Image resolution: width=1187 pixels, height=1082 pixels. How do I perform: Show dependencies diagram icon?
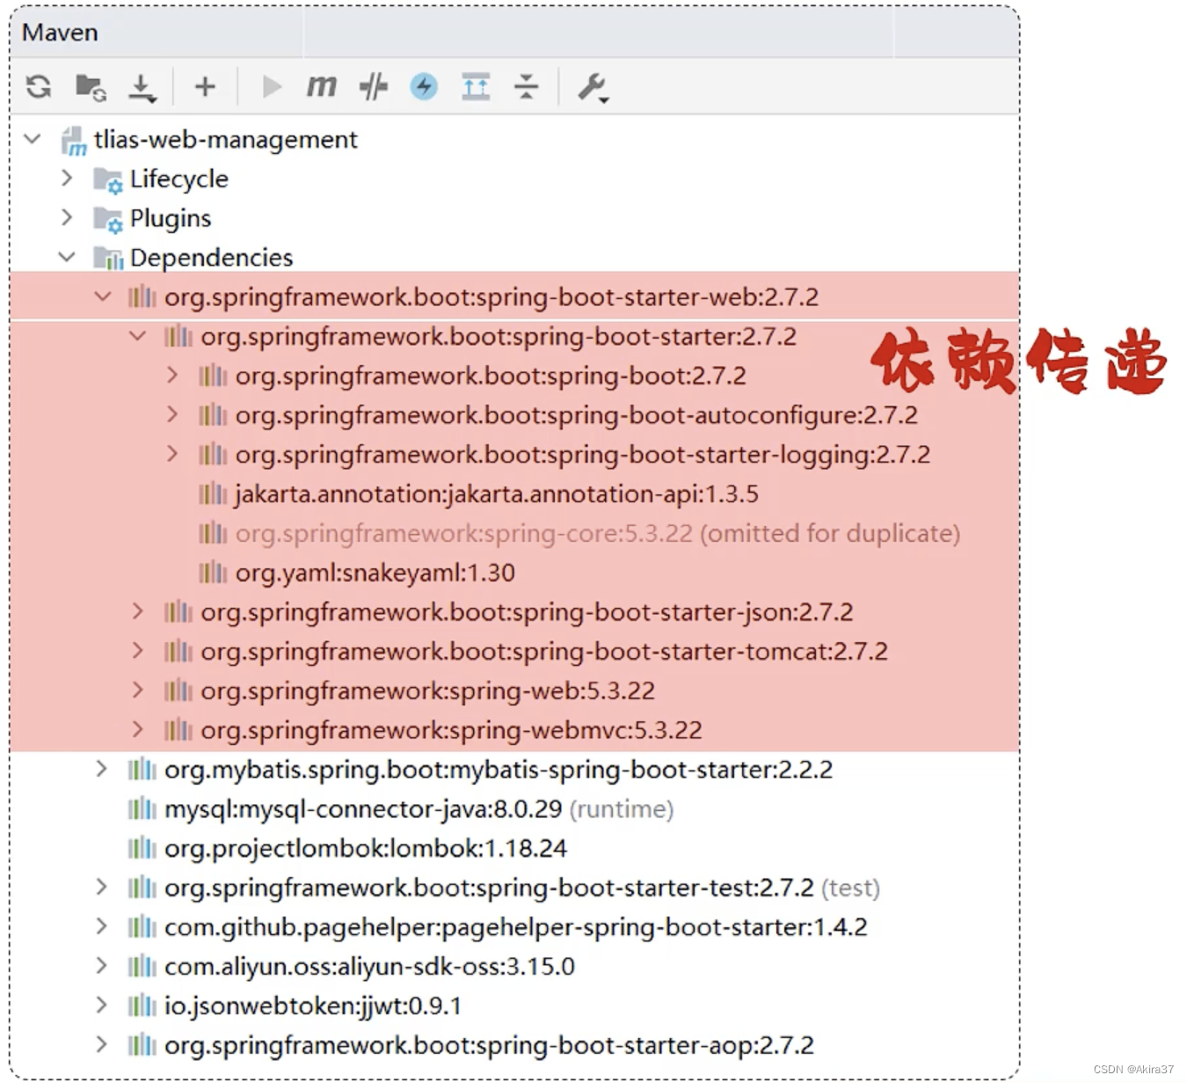(x=476, y=86)
